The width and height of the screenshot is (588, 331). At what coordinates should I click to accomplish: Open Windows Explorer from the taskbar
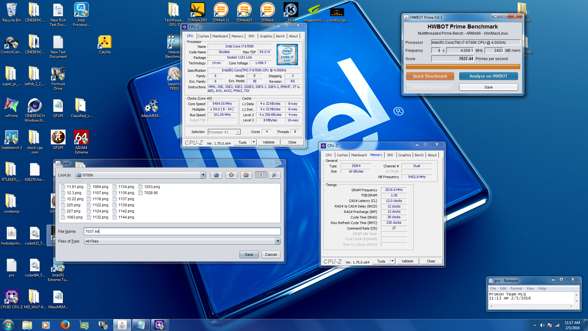(27, 325)
